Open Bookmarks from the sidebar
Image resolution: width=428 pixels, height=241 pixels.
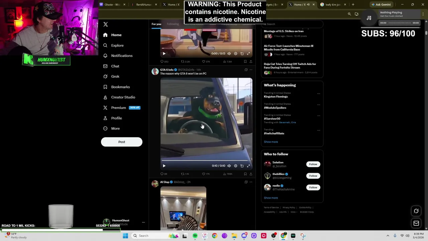pyautogui.click(x=117, y=87)
